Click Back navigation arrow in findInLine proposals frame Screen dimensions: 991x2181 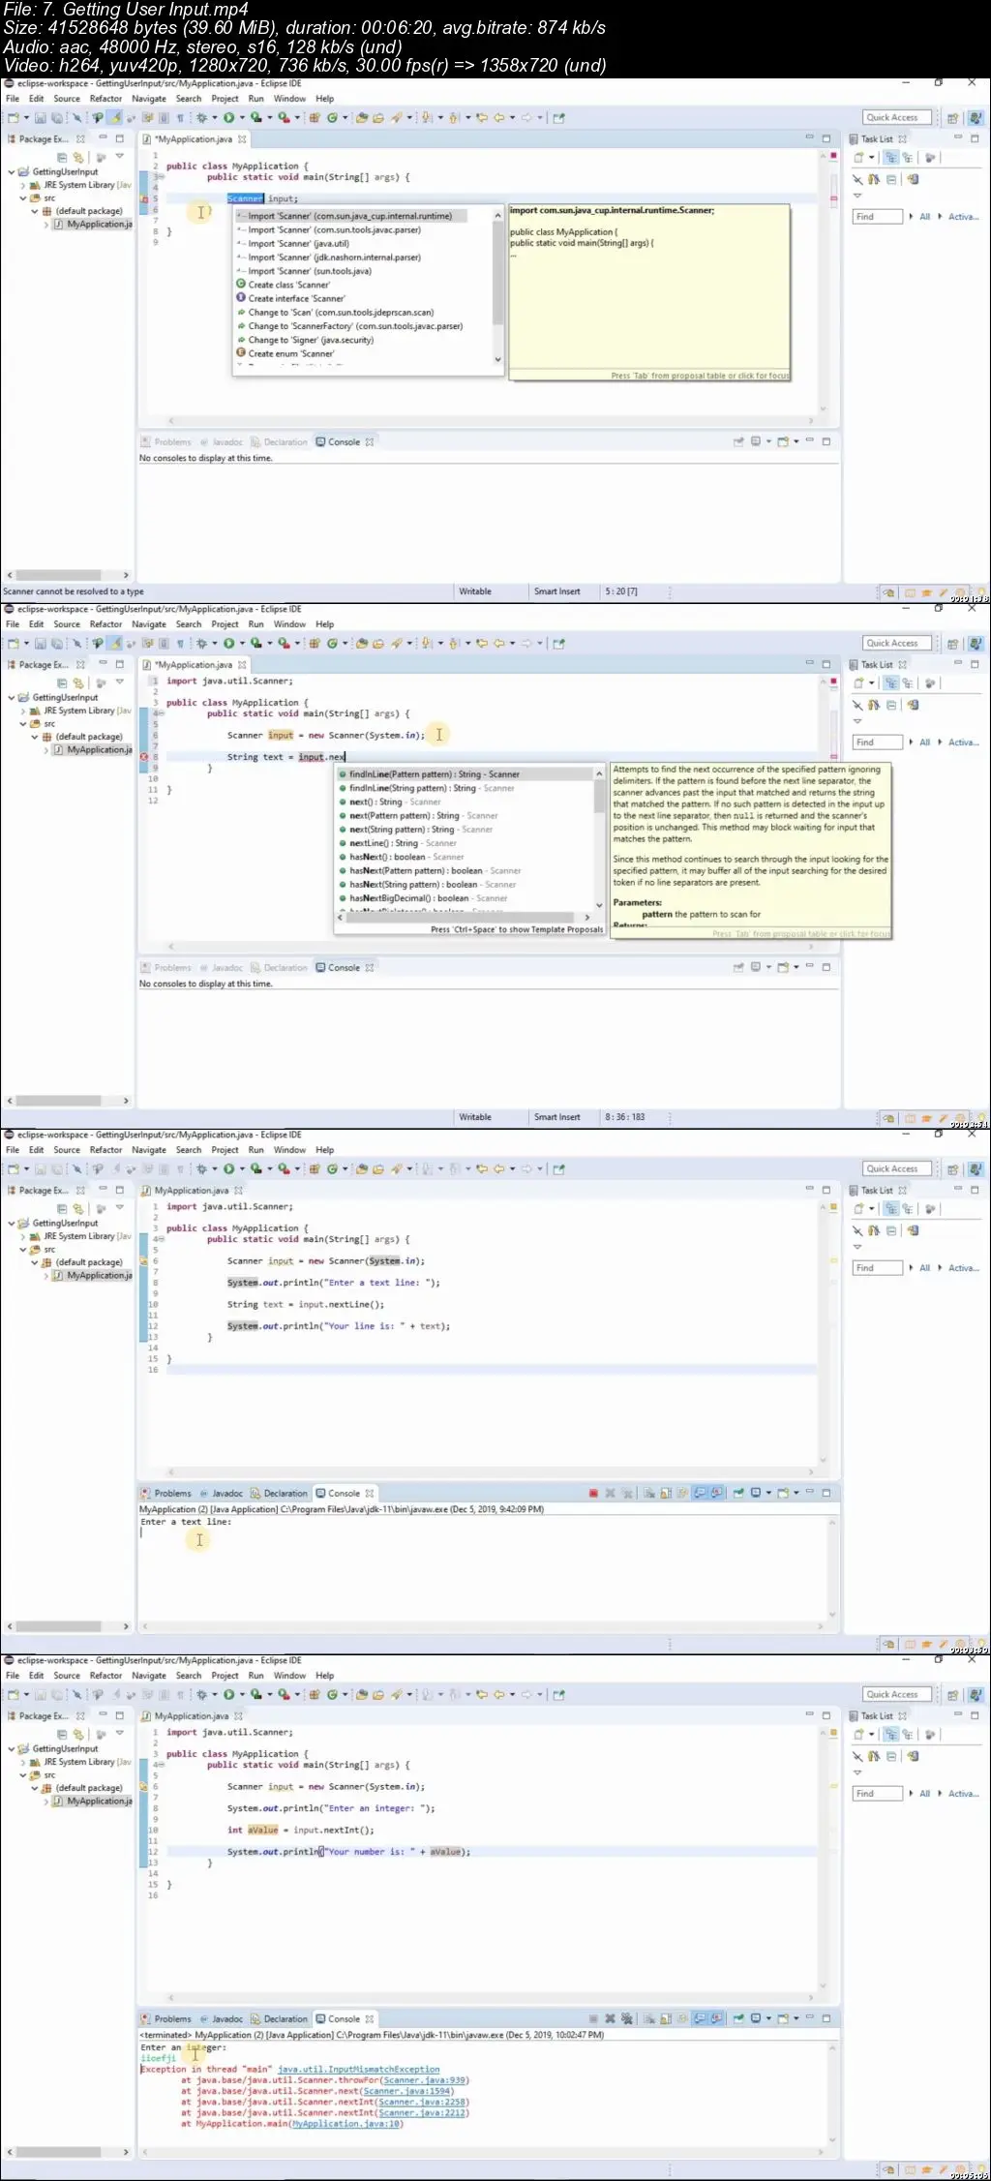click(x=499, y=644)
